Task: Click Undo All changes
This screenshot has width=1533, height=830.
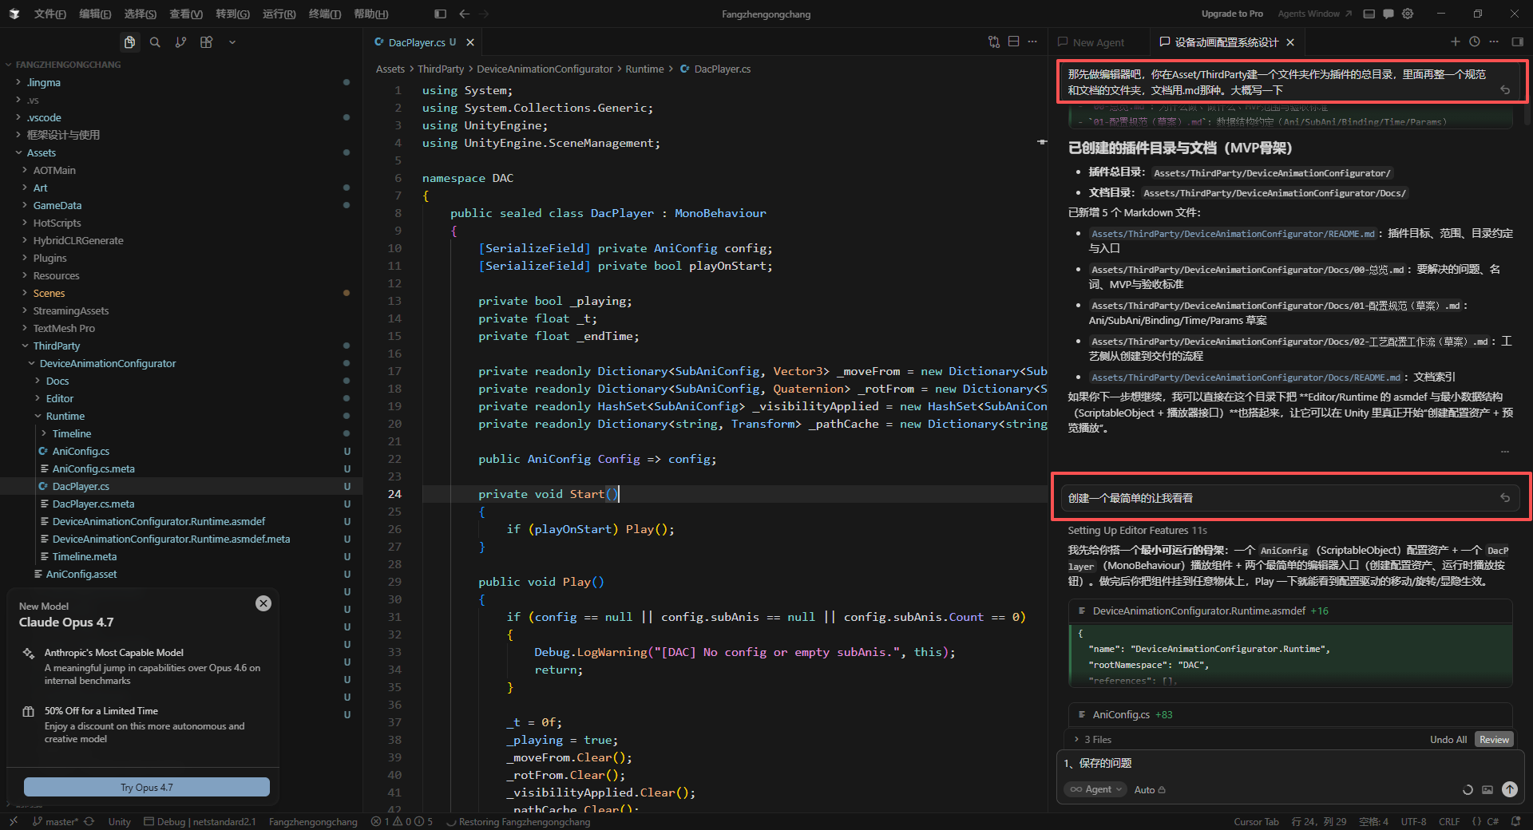Action: click(1448, 740)
